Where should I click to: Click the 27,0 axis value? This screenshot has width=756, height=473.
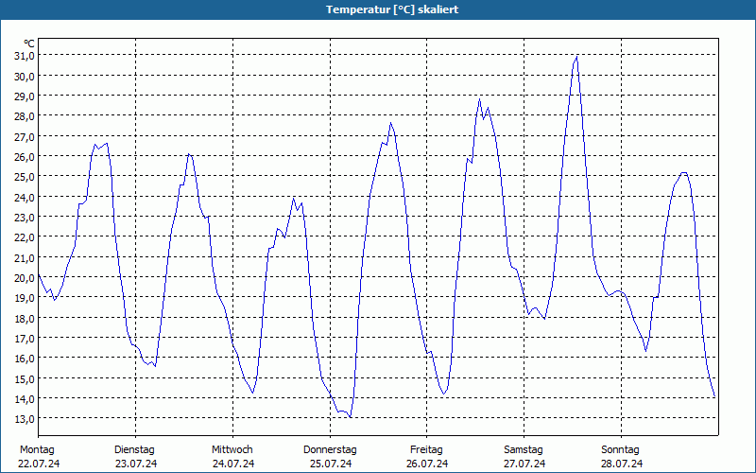(x=25, y=136)
